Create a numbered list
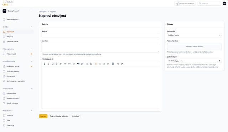Image resolution: width=228 pixels, height=132 pixels. click(91, 64)
